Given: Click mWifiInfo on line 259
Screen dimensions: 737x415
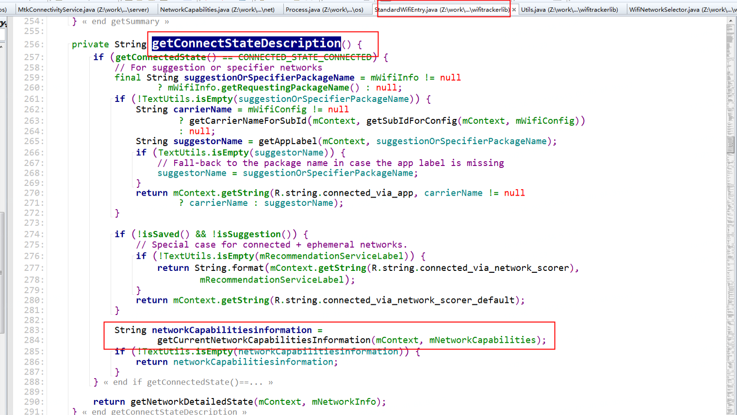Looking at the screenshot, I should 394,78.
